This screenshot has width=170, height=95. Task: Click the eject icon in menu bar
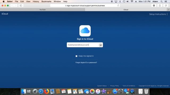136,1
